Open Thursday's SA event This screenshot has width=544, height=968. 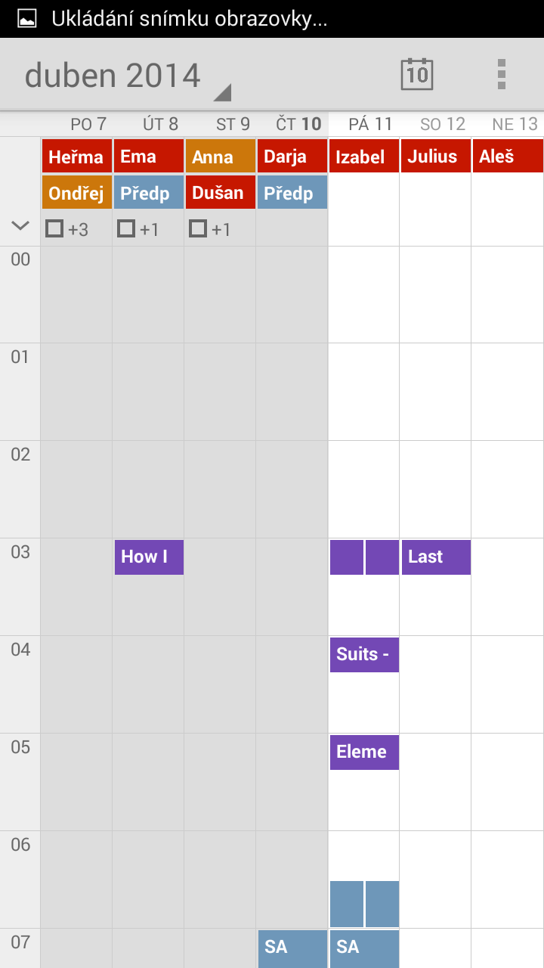pyautogui.click(x=292, y=948)
